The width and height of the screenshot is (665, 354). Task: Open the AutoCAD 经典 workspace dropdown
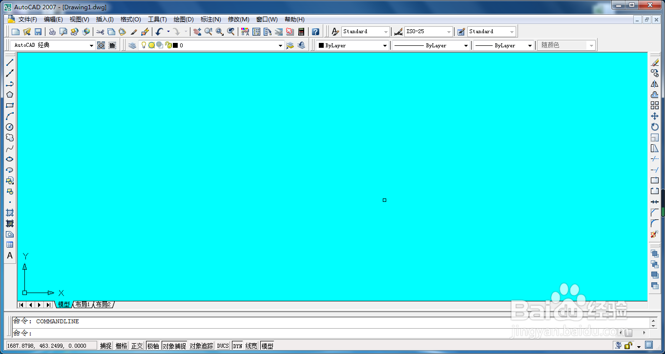point(91,45)
